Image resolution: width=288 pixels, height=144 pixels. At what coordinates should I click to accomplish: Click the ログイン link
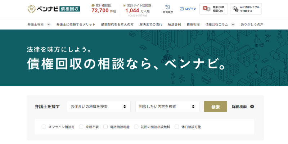pos(190,9)
